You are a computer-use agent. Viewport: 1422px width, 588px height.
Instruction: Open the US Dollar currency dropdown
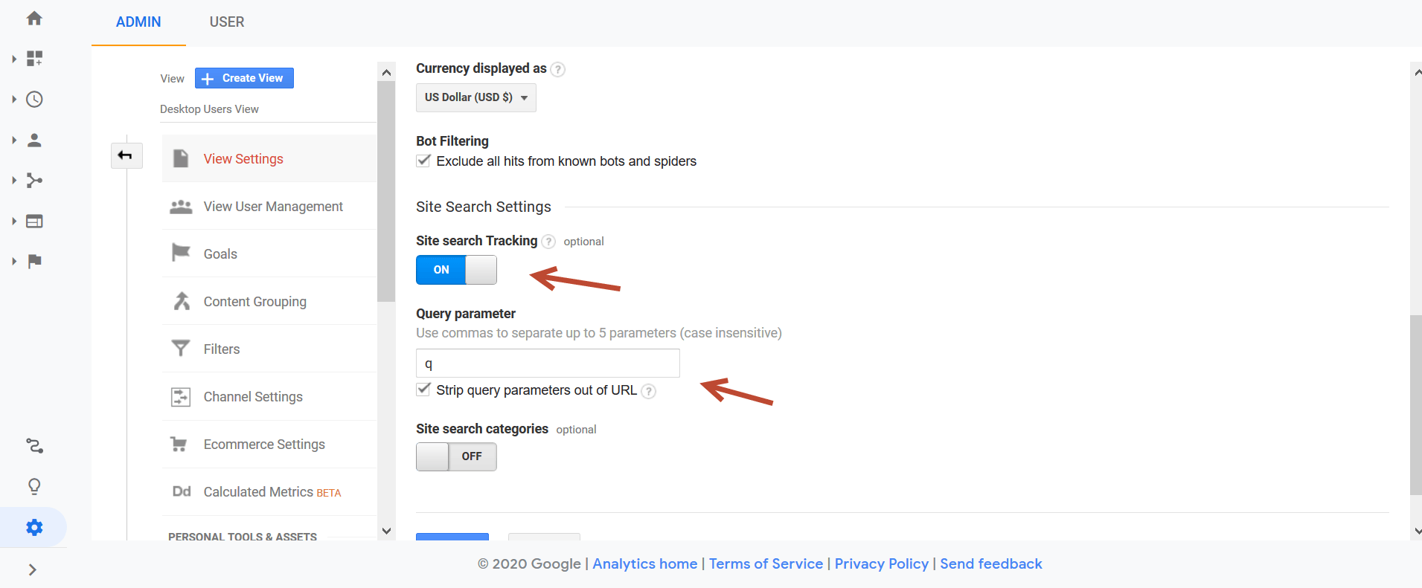point(475,97)
